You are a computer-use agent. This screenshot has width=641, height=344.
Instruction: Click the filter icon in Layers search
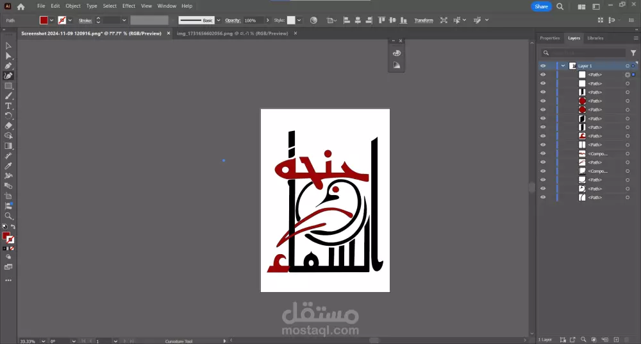tap(633, 53)
